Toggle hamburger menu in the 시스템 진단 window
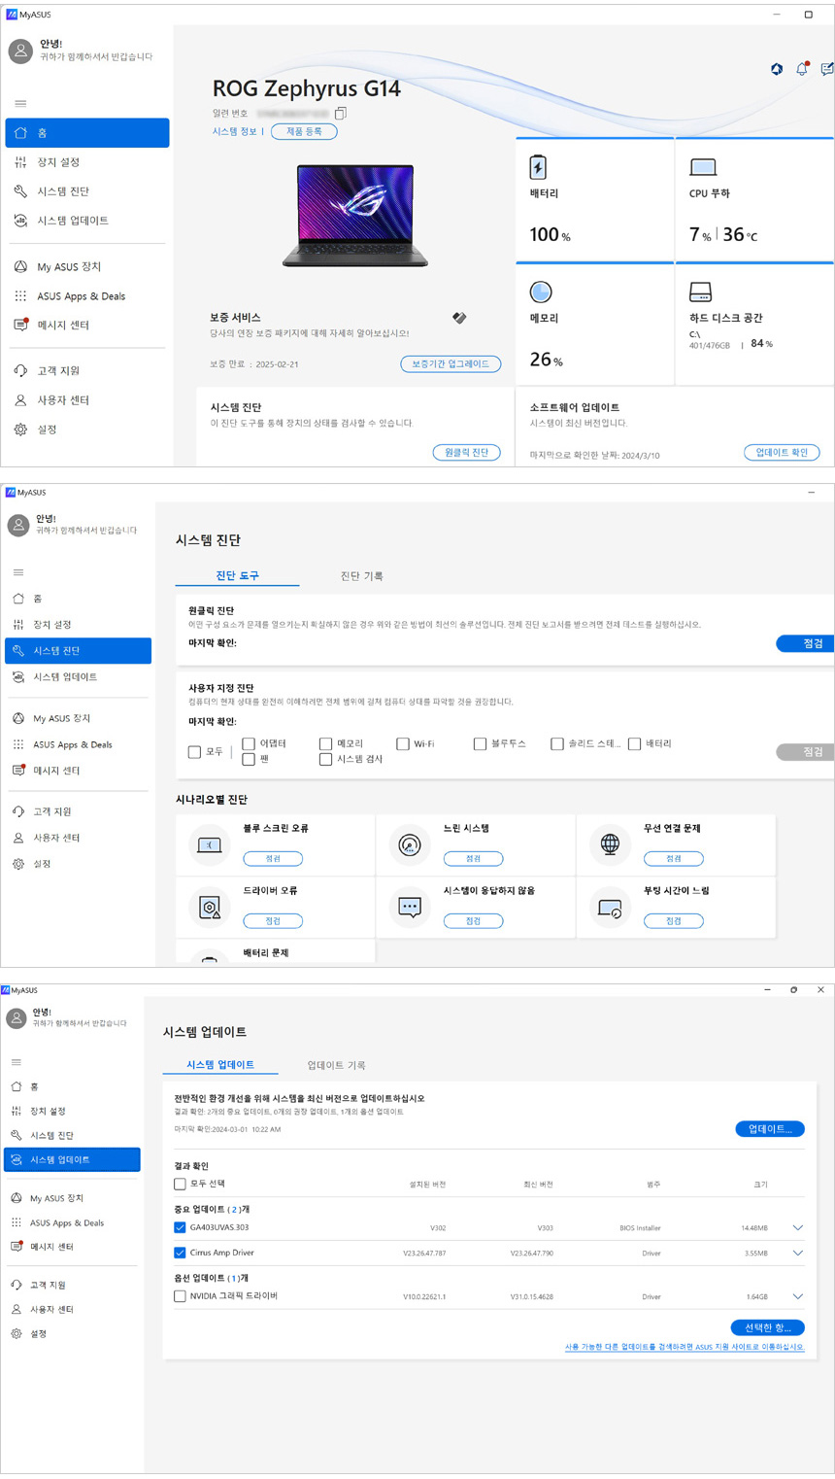The height and width of the screenshot is (1479, 835). point(18,572)
